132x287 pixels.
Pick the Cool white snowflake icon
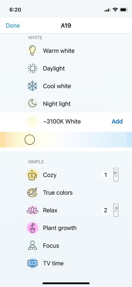coord(32,86)
